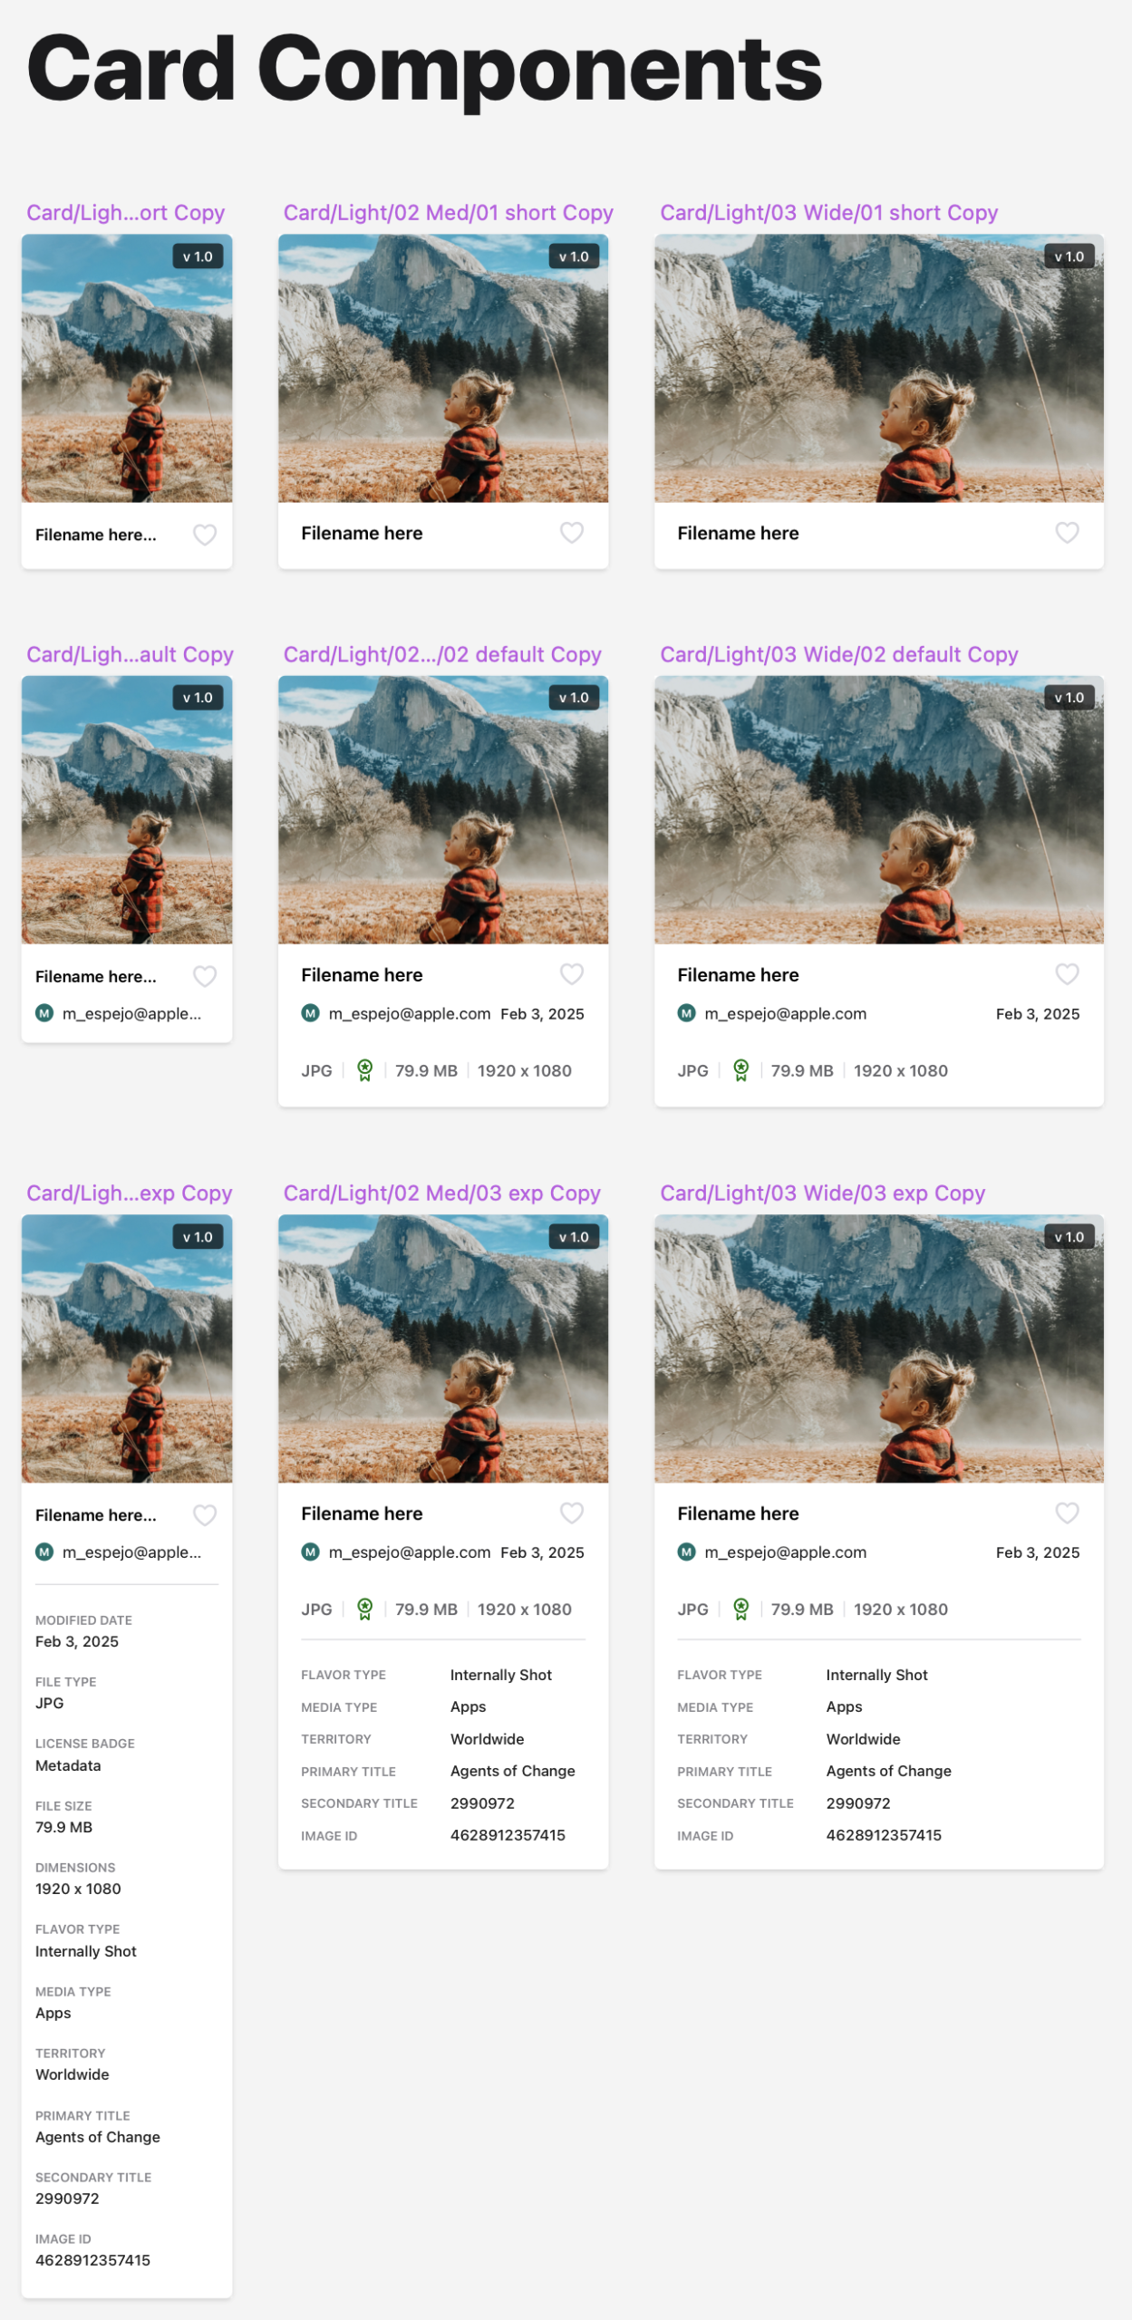Like the medium default card via heart

(571, 974)
